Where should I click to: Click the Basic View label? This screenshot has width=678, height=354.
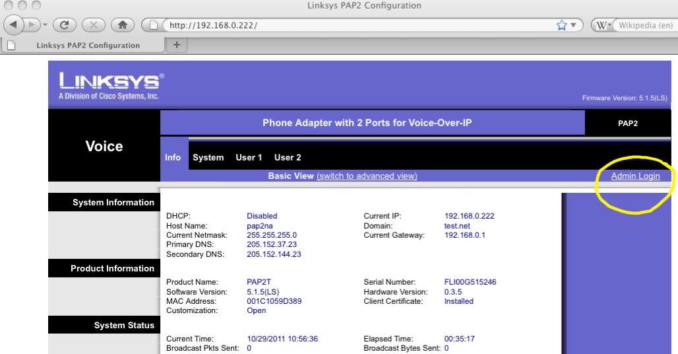(291, 176)
